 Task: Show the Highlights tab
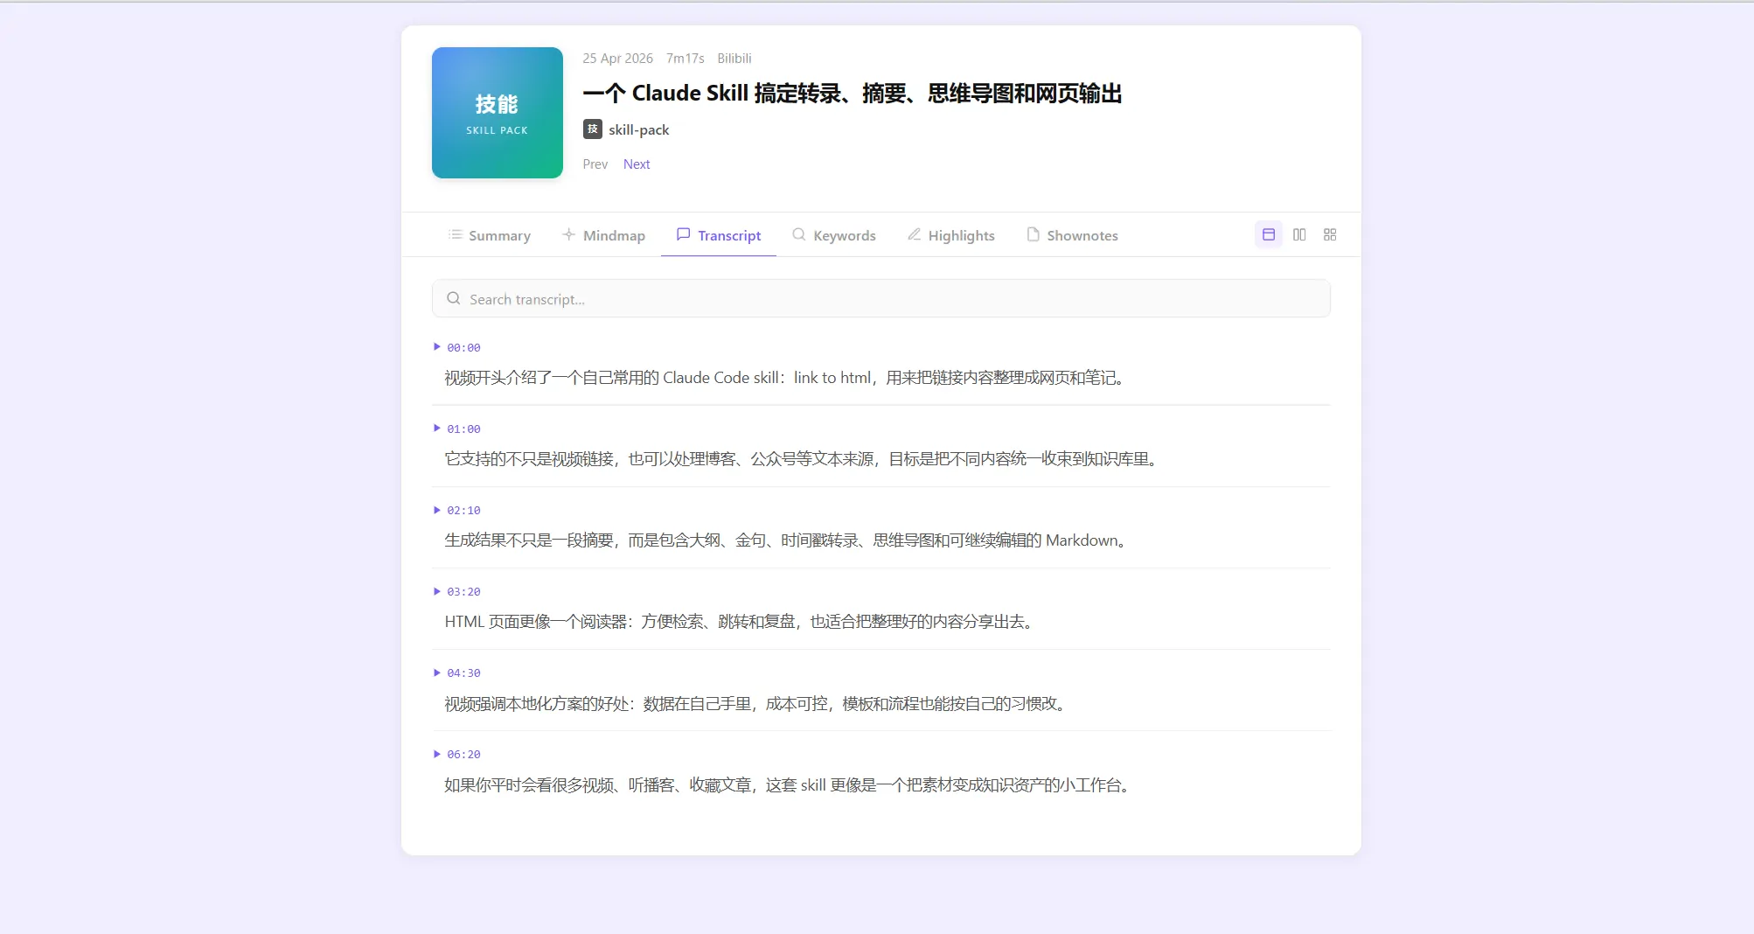950,235
